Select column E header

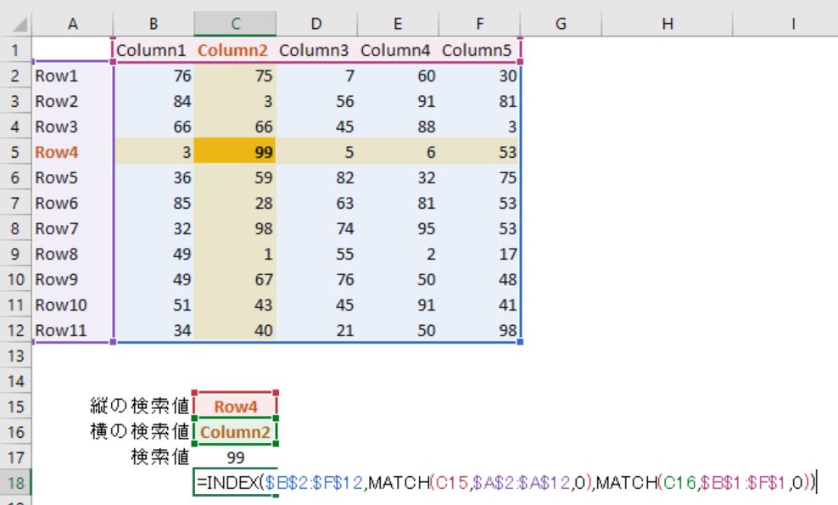398,24
